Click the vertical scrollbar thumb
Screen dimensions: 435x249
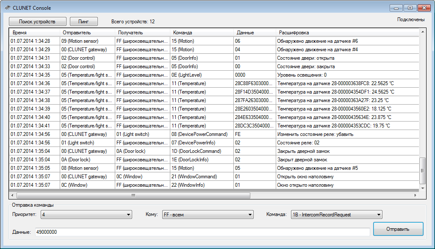click(423, 171)
